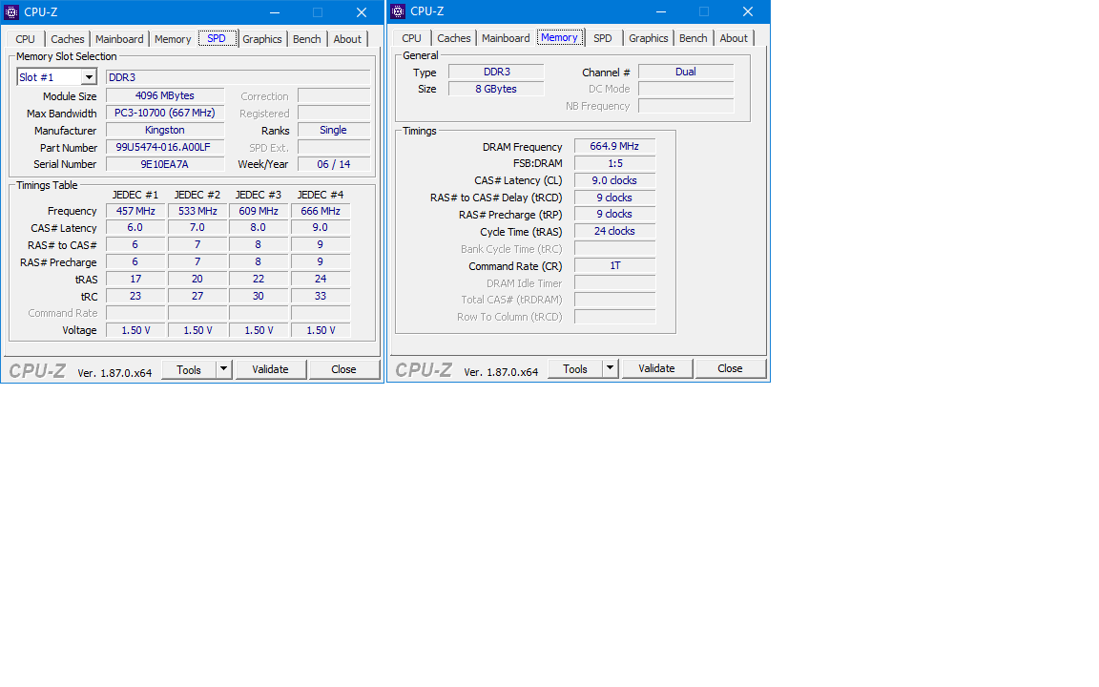Minimize the left CPU-Z window

click(x=274, y=12)
